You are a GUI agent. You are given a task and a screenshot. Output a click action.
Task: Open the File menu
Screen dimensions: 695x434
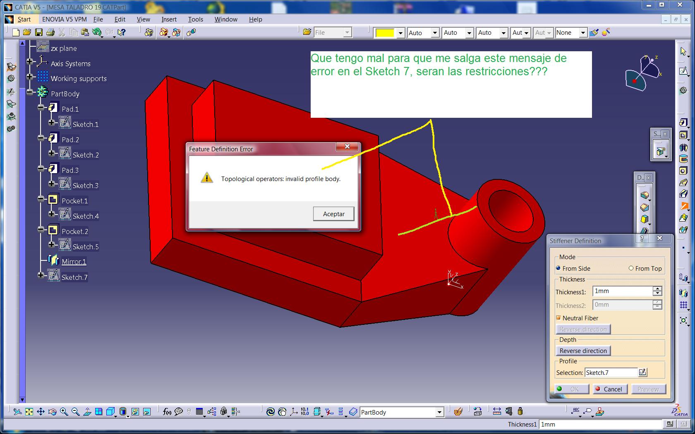[98, 19]
